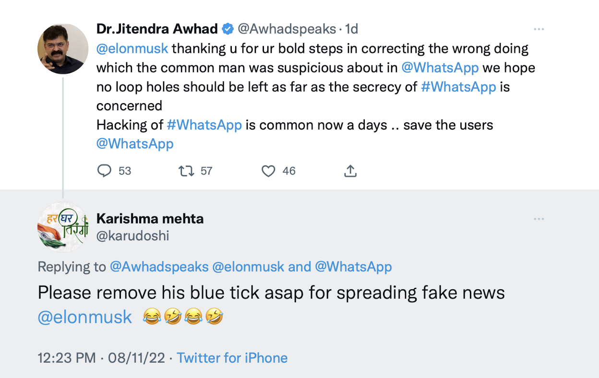Screen dimensions: 599x378
Task: Open Dr.Jitendra Awhad's profile picture
Action: coord(63,49)
